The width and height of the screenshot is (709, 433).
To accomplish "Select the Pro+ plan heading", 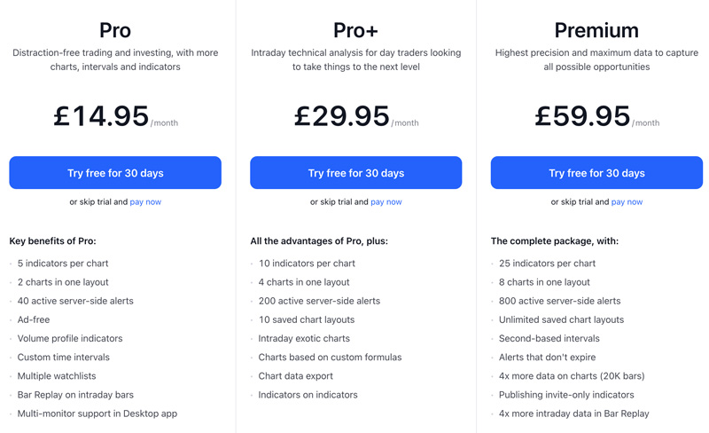I will (x=356, y=31).
